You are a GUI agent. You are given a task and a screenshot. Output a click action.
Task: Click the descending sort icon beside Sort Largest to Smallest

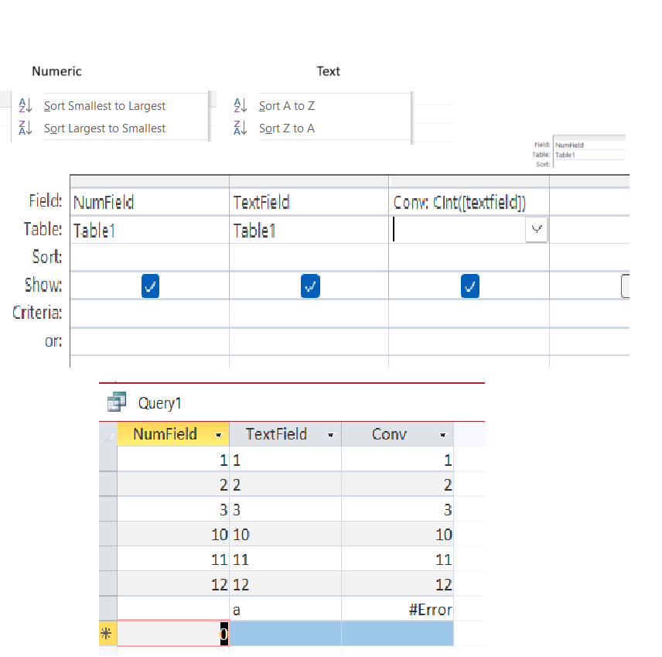pos(26,128)
